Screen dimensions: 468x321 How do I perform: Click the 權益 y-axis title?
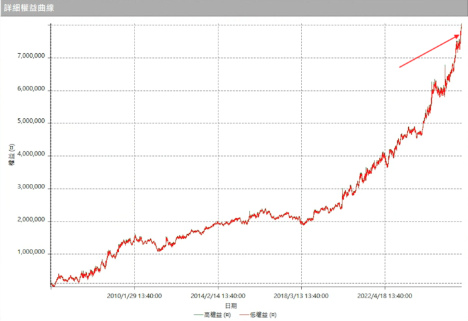[x=12, y=155]
